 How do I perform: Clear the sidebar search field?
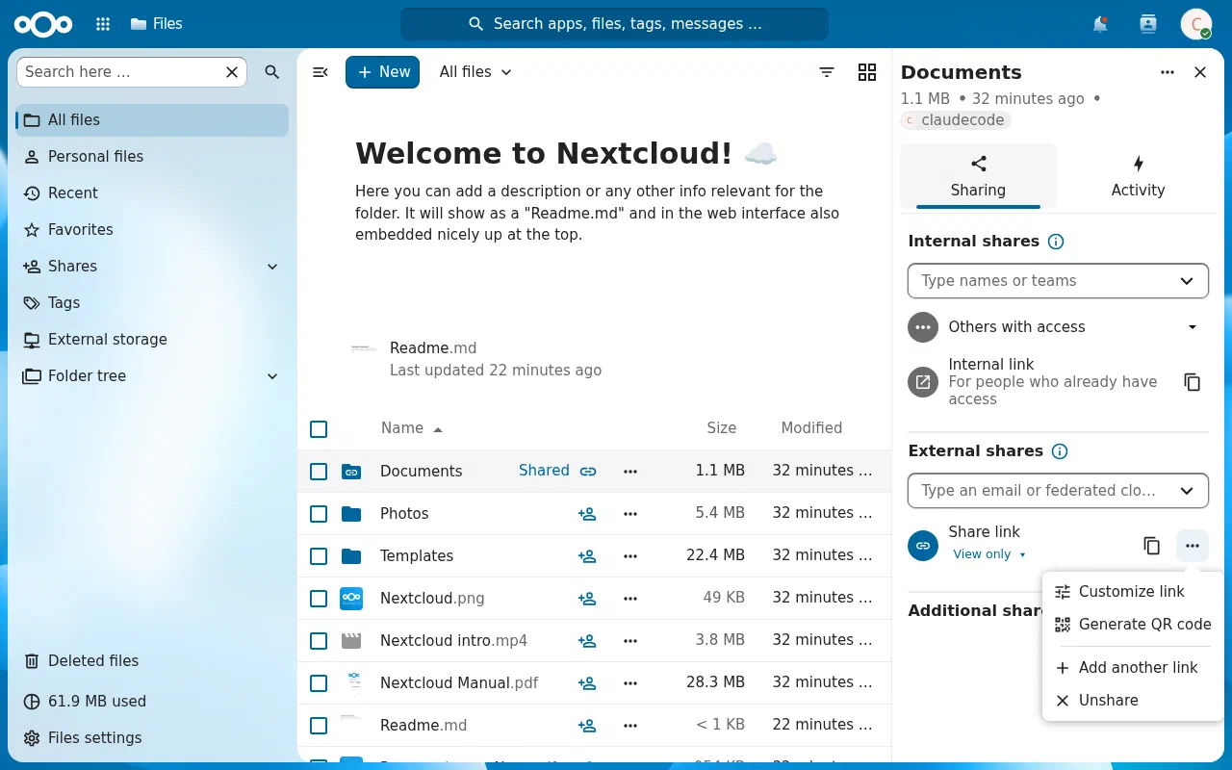point(232,72)
